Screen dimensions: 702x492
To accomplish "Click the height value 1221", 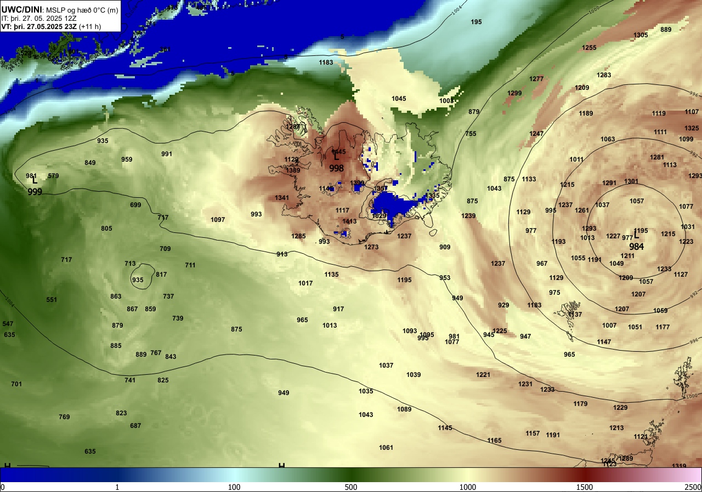I will point(483,375).
